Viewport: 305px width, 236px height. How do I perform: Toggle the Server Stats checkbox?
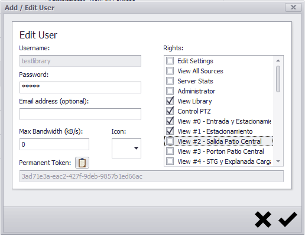tap(170, 81)
